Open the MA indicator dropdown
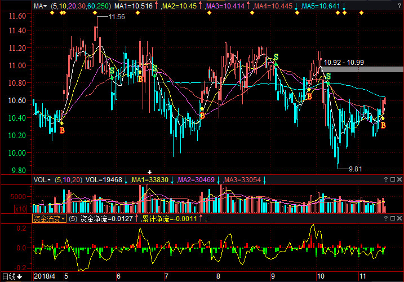The width and height of the screenshot is (404, 282). point(40,6)
